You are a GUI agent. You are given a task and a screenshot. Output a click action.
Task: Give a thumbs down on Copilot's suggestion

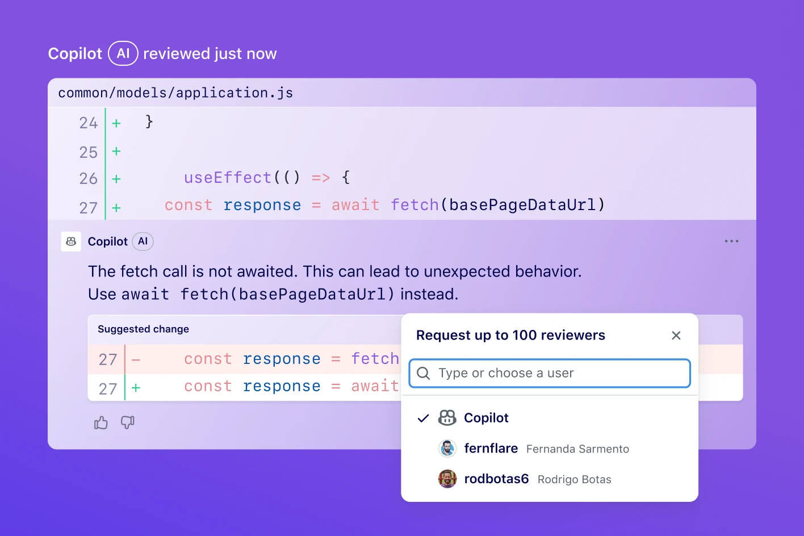127,422
